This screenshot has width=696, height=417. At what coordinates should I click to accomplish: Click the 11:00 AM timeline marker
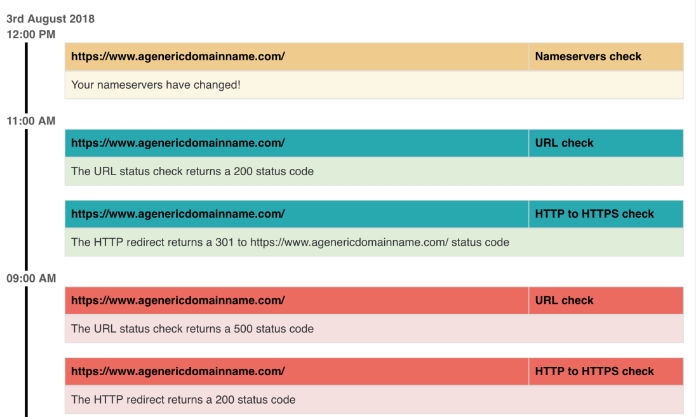coord(31,121)
